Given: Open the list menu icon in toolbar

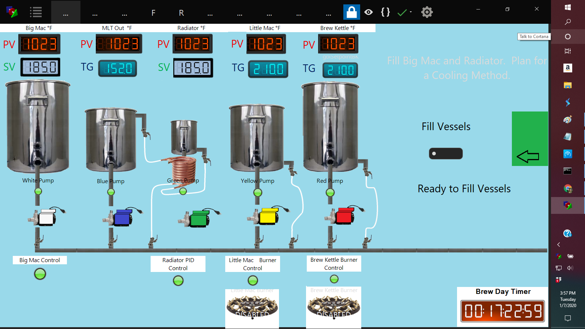Looking at the screenshot, I should point(36,12).
